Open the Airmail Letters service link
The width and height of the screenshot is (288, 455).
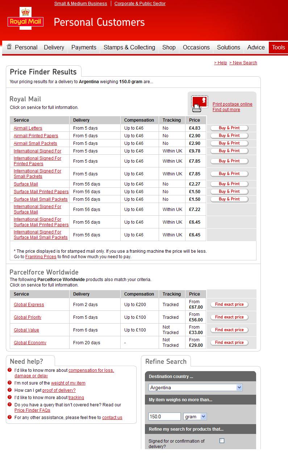click(28, 128)
